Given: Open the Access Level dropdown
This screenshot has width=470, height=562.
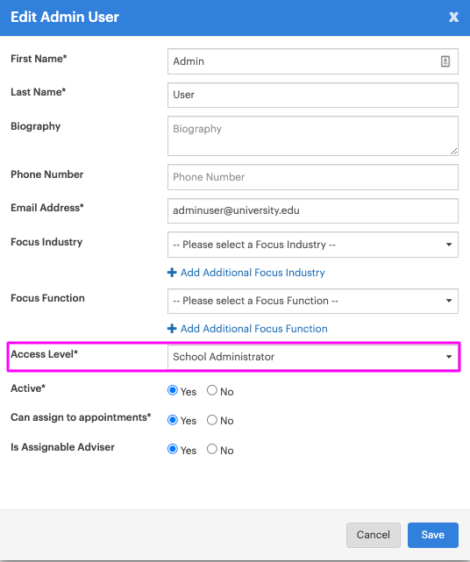Looking at the screenshot, I should (x=313, y=357).
